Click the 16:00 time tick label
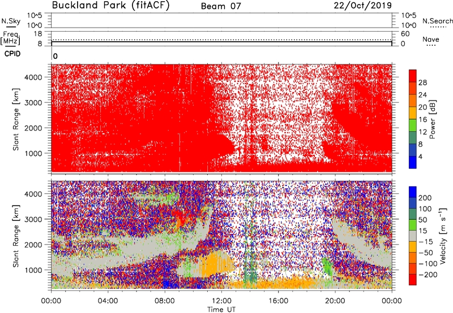Image resolution: width=453 pixels, height=313 pixels. pyautogui.click(x=278, y=301)
